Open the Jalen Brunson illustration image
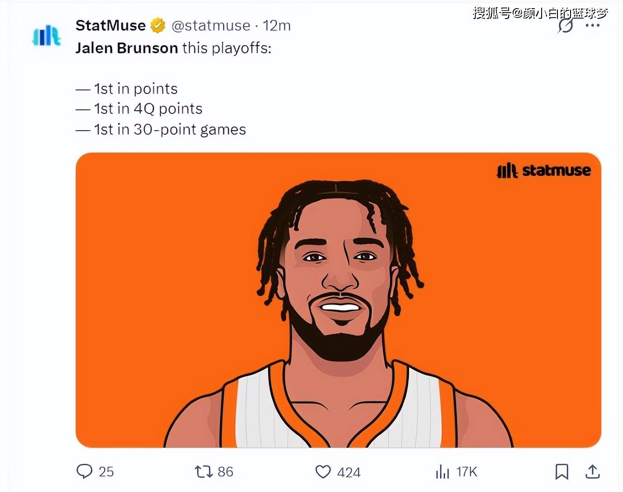This screenshot has height=492, width=623. point(338,300)
